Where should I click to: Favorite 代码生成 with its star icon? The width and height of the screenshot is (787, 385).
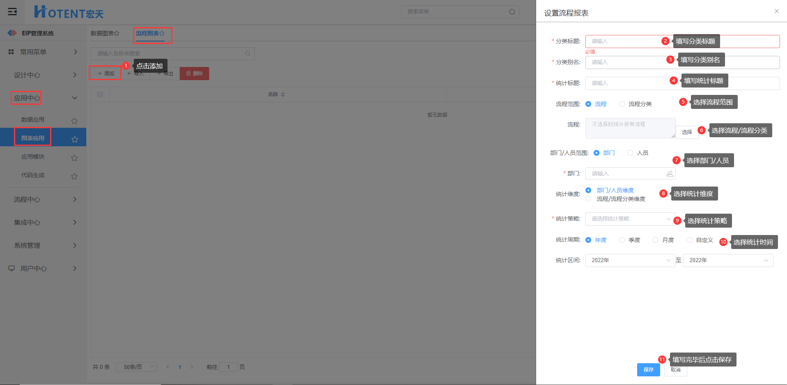click(x=74, y=176)
